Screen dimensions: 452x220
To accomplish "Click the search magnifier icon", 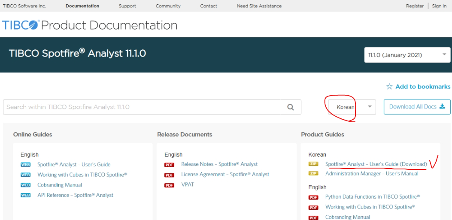I will [x=291, y=107].
